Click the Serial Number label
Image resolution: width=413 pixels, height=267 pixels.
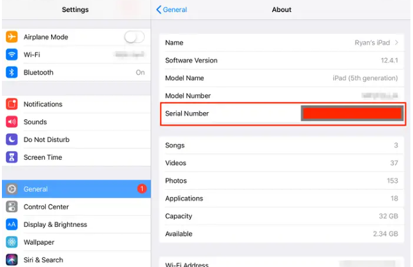187,113
